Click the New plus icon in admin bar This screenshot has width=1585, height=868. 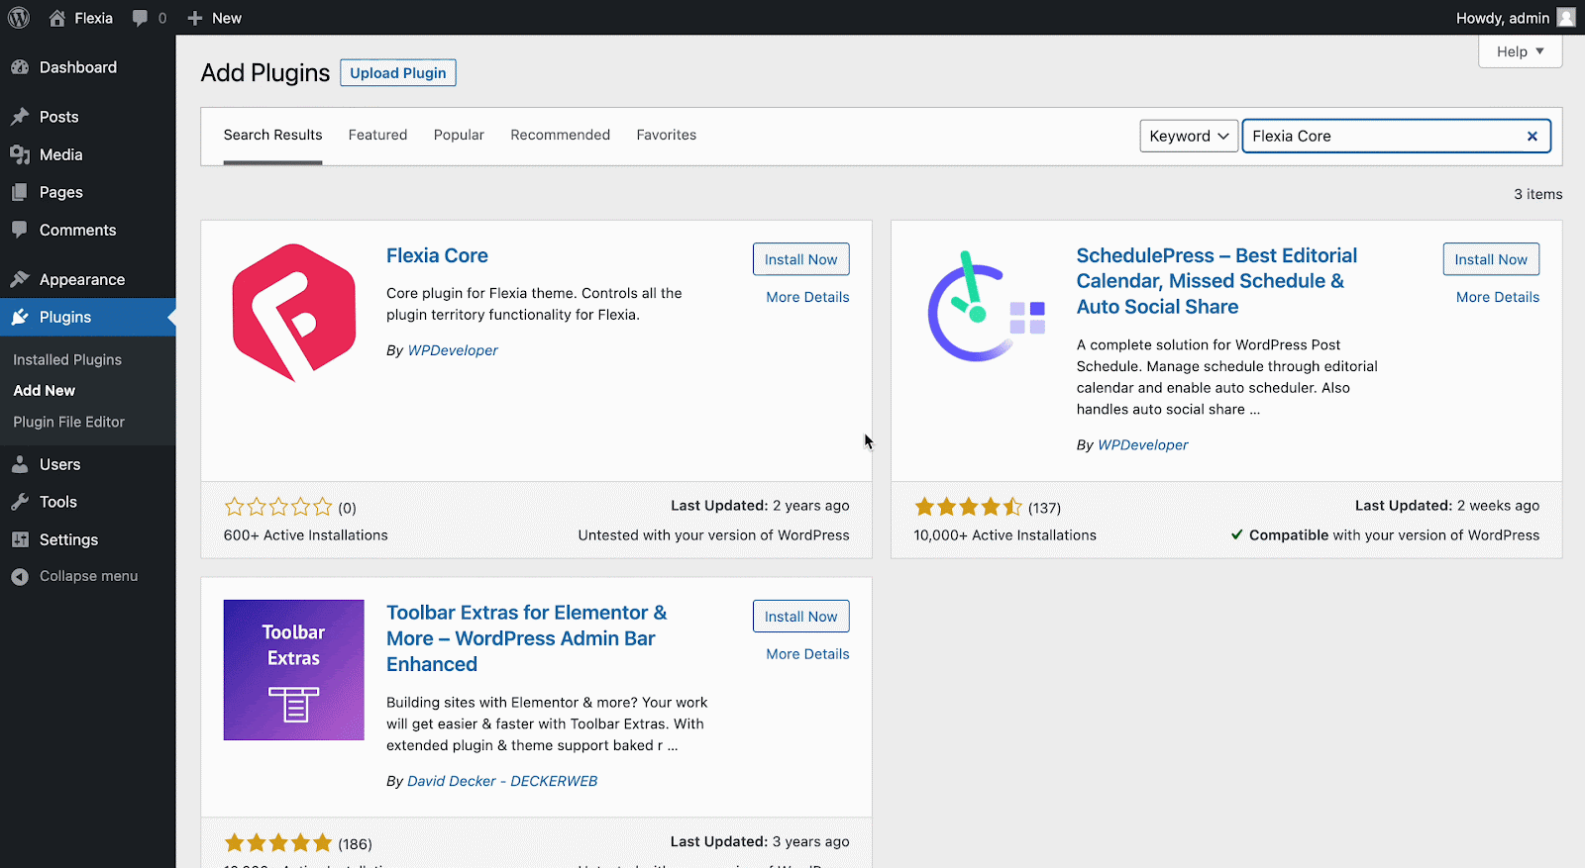tap(195, 18)
